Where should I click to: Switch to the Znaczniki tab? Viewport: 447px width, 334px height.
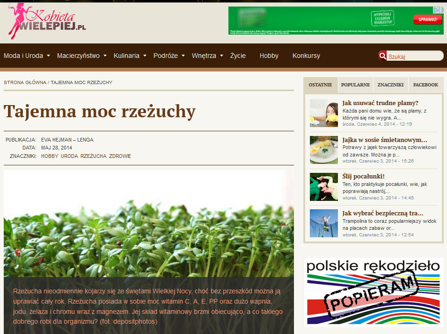coord(390,85)
